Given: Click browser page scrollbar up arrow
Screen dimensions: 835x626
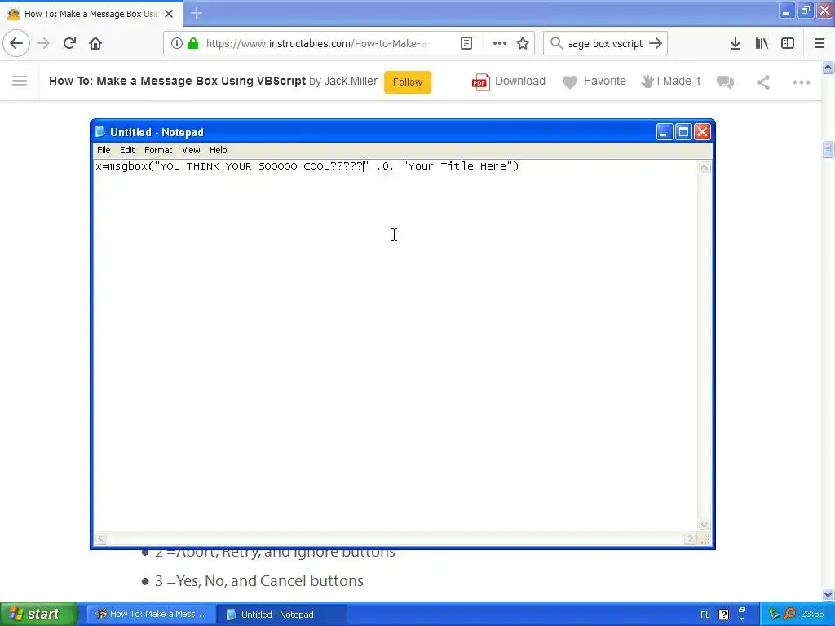Looking at the screenshot, I should click(x=828, y=67).
